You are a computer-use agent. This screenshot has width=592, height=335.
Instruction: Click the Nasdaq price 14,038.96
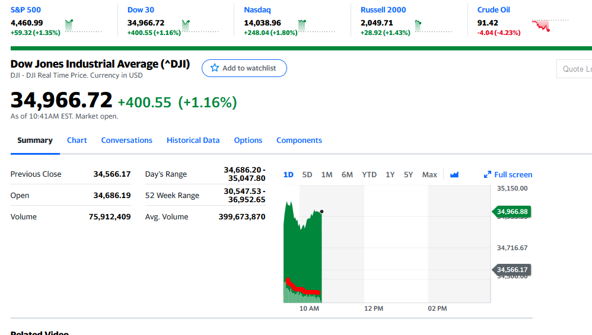[262, 23]
